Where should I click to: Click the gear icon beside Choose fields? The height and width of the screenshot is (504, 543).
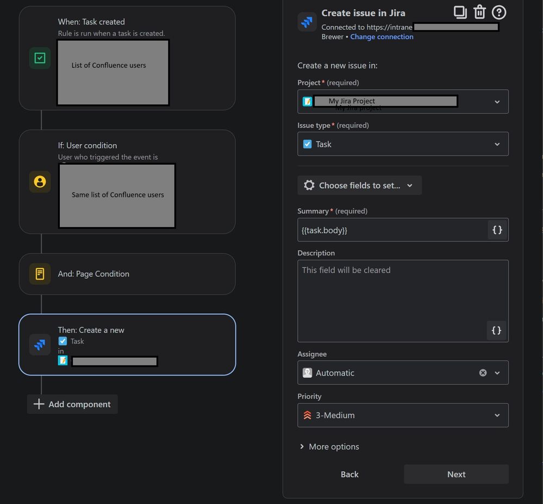click(309, 185)
